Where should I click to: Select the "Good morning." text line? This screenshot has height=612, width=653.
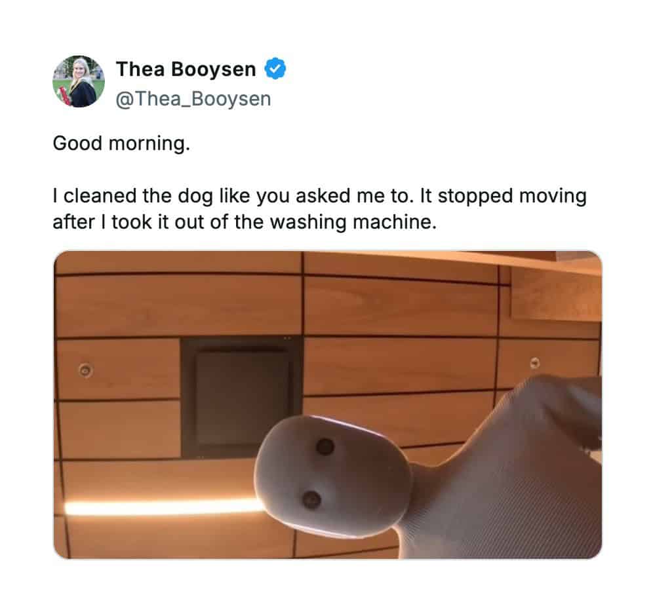pyautogui.click(x=121, y=143)
